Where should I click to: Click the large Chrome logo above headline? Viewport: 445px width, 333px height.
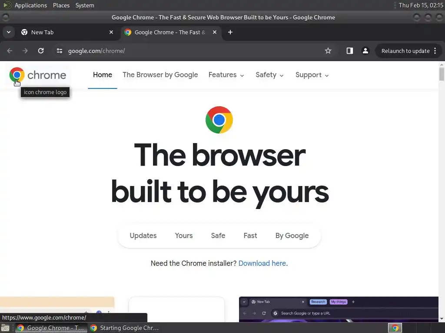pos(219,120)
